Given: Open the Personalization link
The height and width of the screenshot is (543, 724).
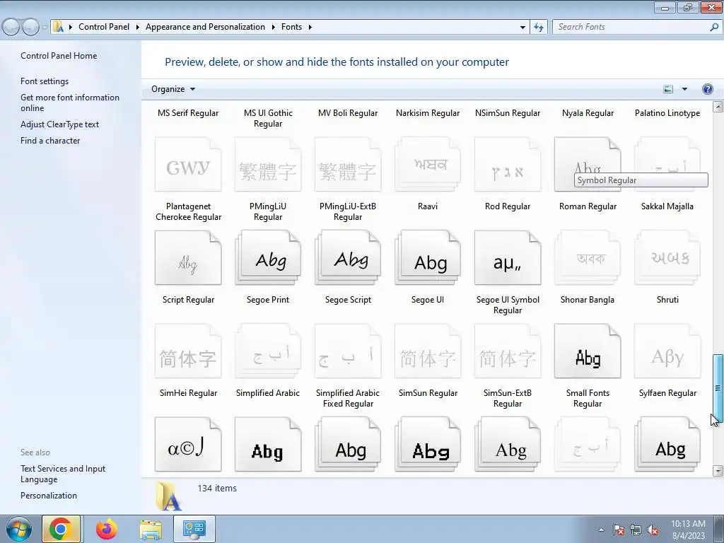Looking at the screenshot, I should [49, 496].
